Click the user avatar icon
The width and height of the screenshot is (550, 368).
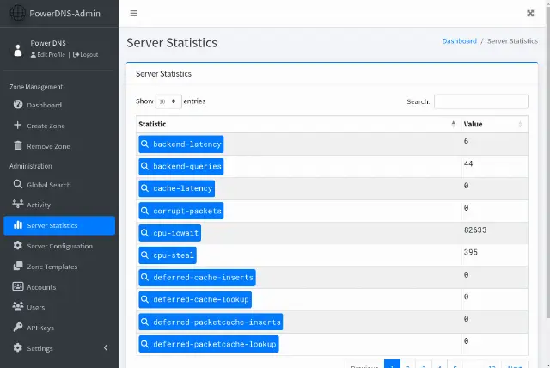[x=18, y=50]
